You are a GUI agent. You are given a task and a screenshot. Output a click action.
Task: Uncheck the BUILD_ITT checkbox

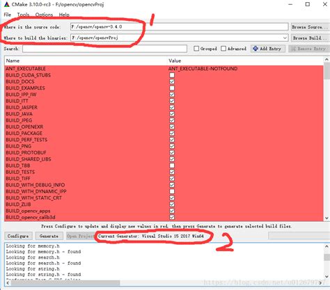[172, 101]
